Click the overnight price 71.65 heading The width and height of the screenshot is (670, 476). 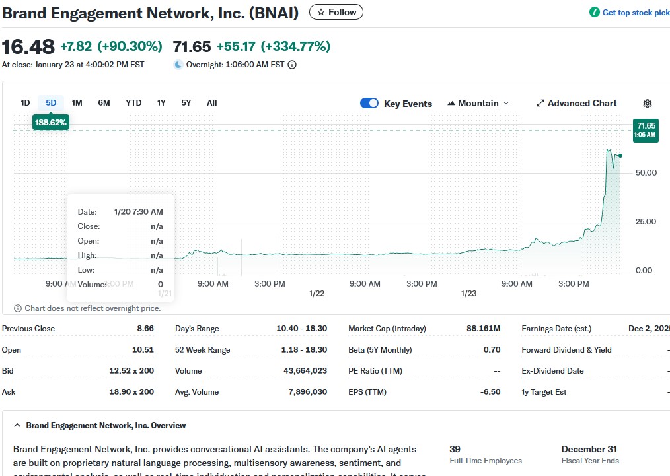tap(192, 46)
